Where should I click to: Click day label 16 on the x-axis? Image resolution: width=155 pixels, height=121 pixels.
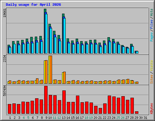pyautogui.click(x=77, y=118)
